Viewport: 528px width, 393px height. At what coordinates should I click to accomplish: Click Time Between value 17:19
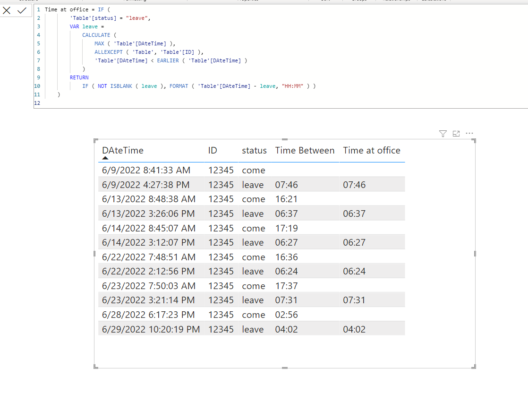point(286,228)
